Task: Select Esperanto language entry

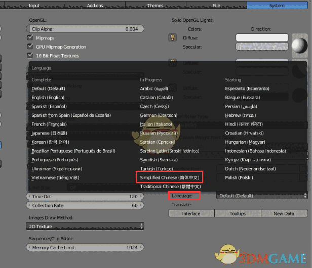Action: (247, 88)
